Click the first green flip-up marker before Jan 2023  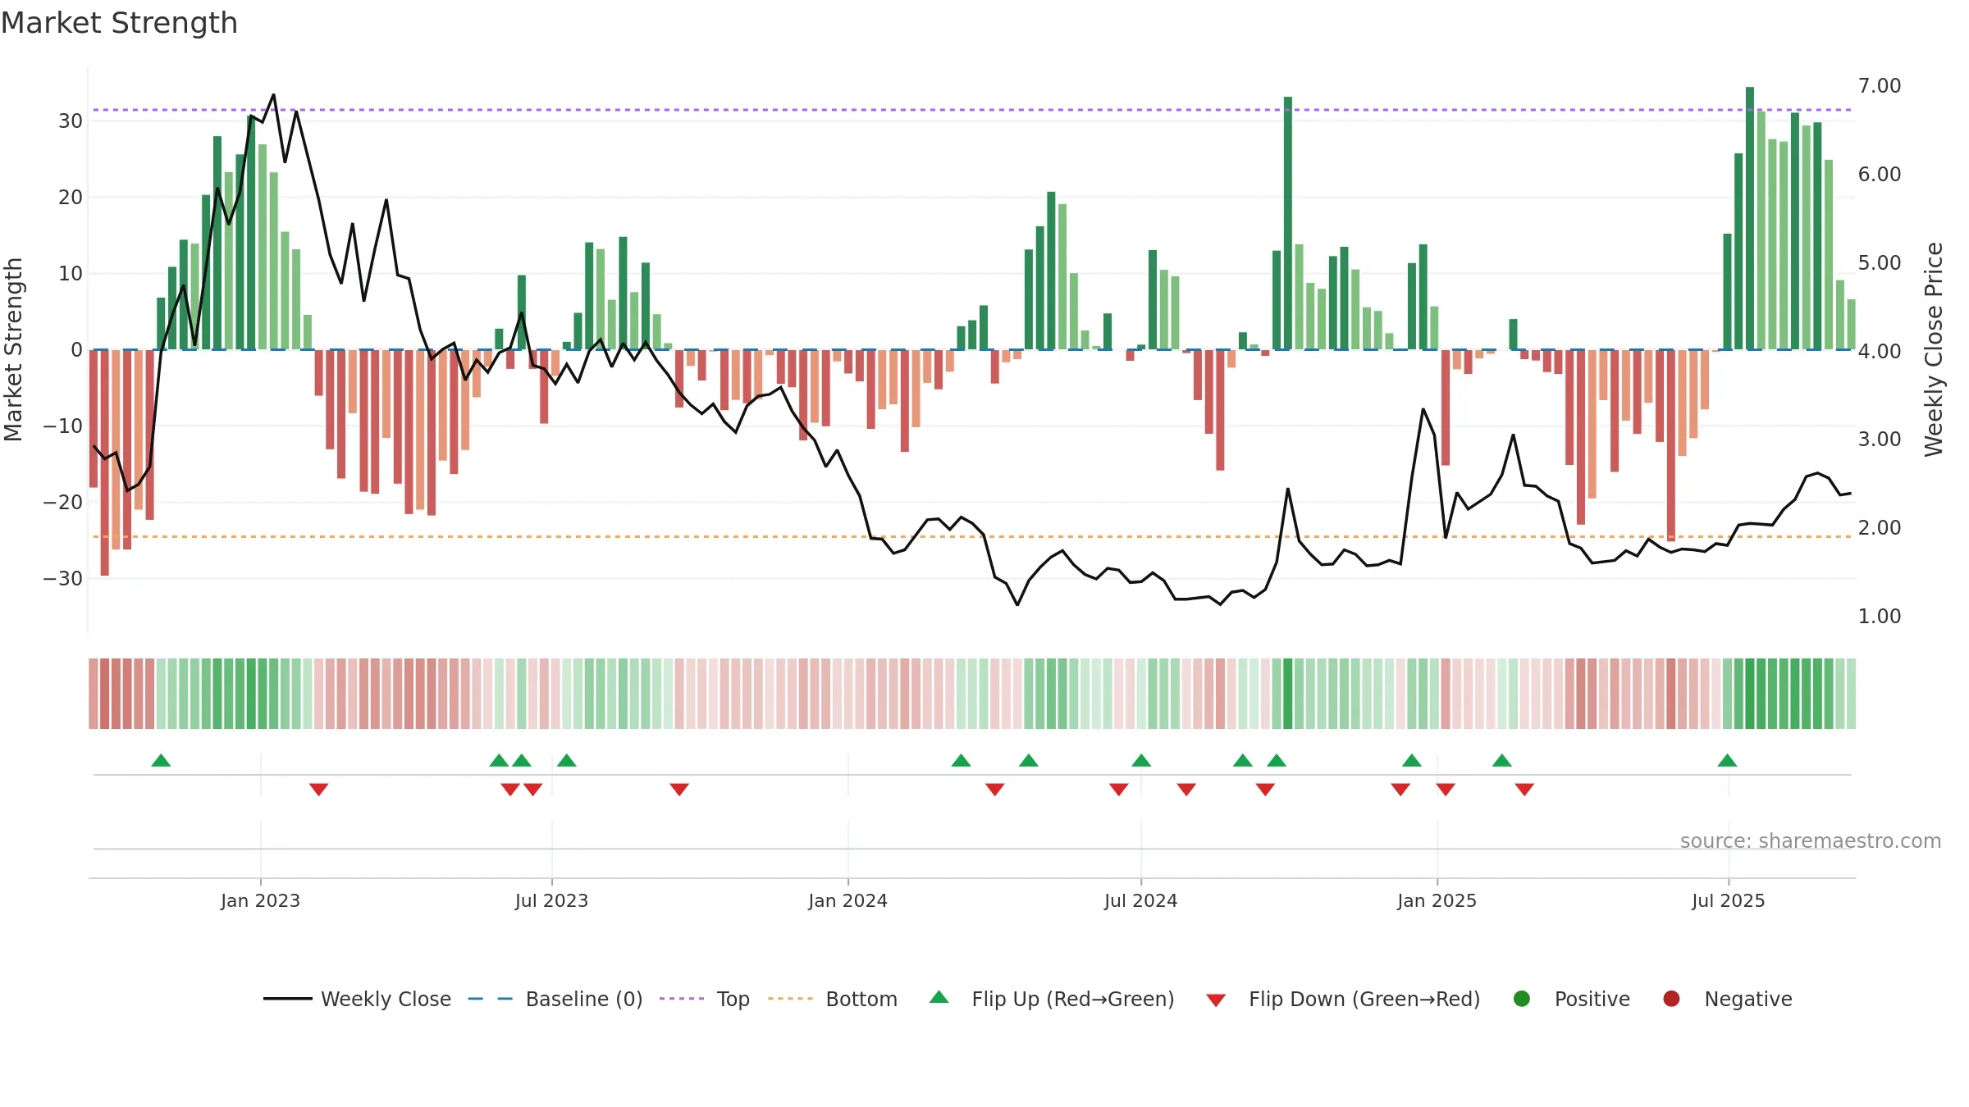(x=161, y=760)
